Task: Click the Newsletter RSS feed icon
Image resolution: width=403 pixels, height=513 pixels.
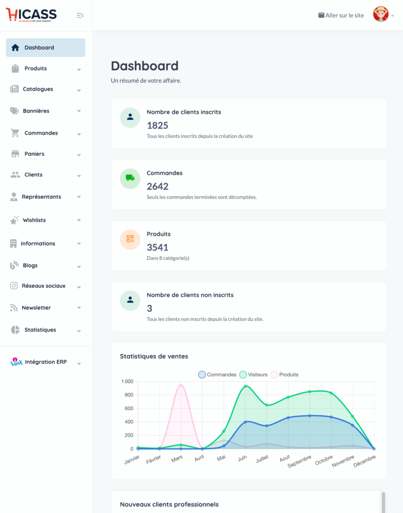Action: pyautogui.click(x=14, y=308)
